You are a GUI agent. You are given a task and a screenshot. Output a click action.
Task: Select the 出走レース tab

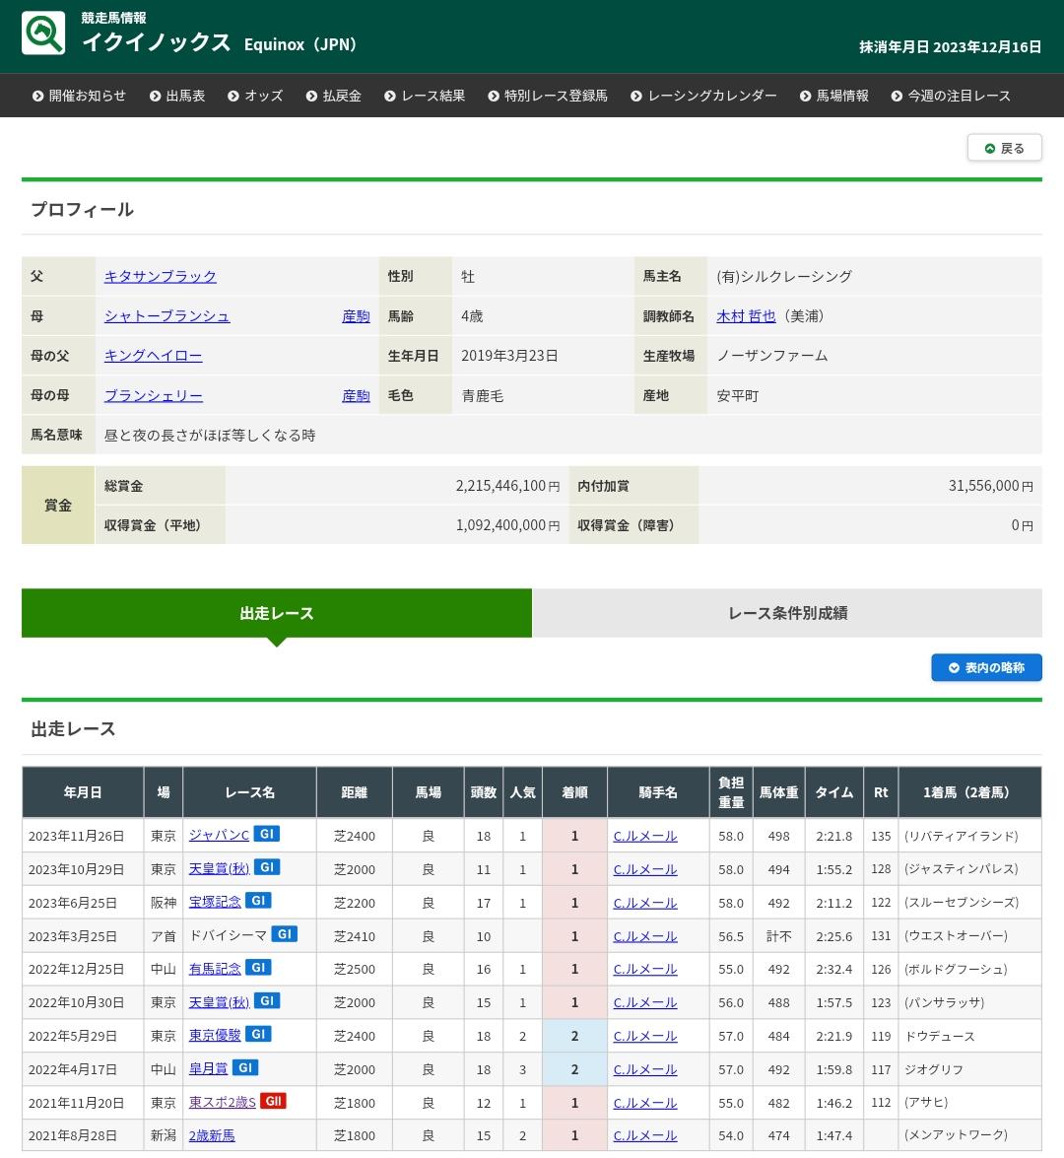coord(277,613)
